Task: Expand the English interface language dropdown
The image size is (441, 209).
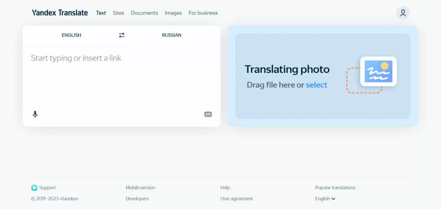Action: [x=325, y=199]
